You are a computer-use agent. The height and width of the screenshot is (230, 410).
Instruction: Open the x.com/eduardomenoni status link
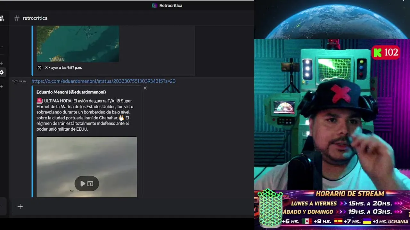coord(103,81)
